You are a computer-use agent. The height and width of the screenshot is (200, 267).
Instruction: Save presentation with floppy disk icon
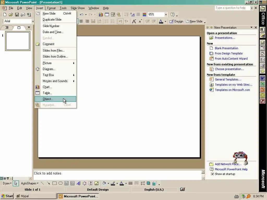(x=17, y=15)
